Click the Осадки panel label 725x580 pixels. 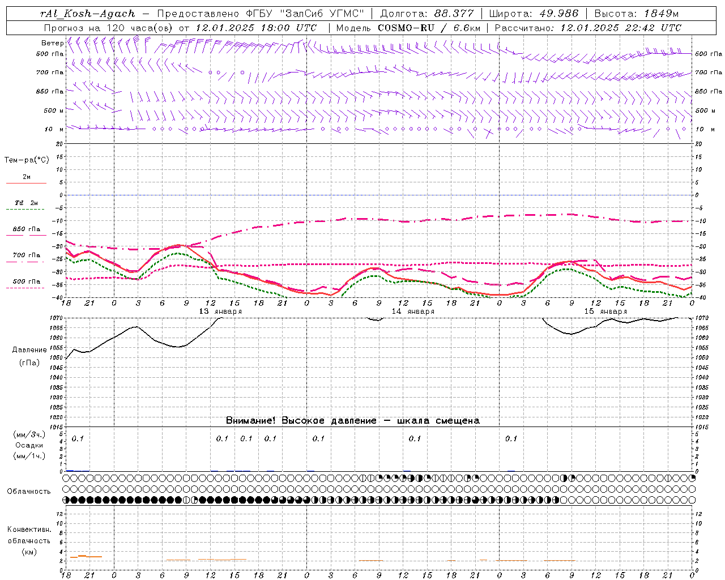click(x=29, y=446)
